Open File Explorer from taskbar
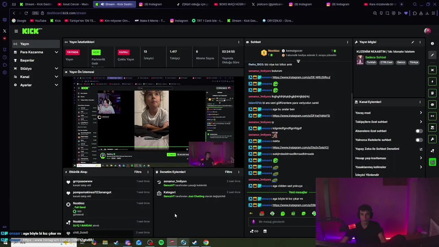The width and height of the screenshot is (439, 247). tap(105, 243)
